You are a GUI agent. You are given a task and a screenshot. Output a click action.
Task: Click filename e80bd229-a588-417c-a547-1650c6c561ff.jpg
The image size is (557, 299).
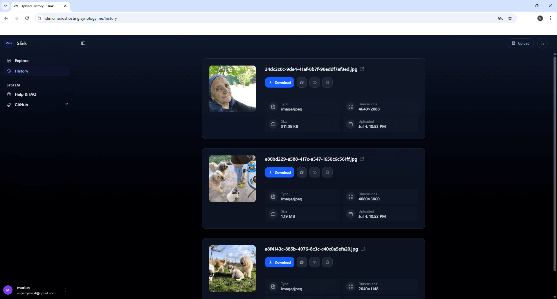coord(311,159)
